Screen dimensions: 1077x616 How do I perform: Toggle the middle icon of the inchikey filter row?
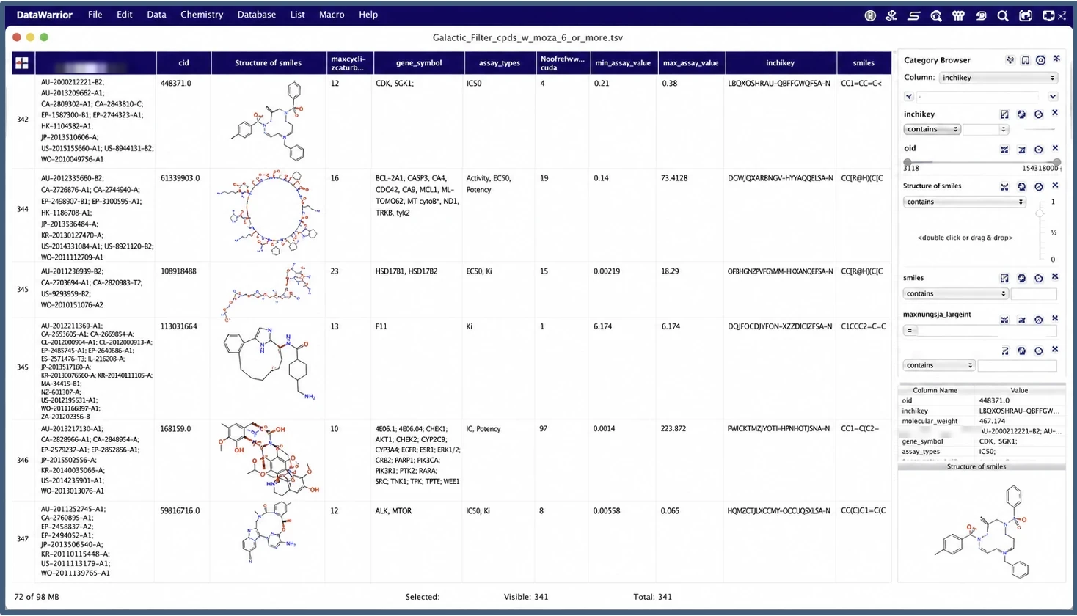point(1021,114)
